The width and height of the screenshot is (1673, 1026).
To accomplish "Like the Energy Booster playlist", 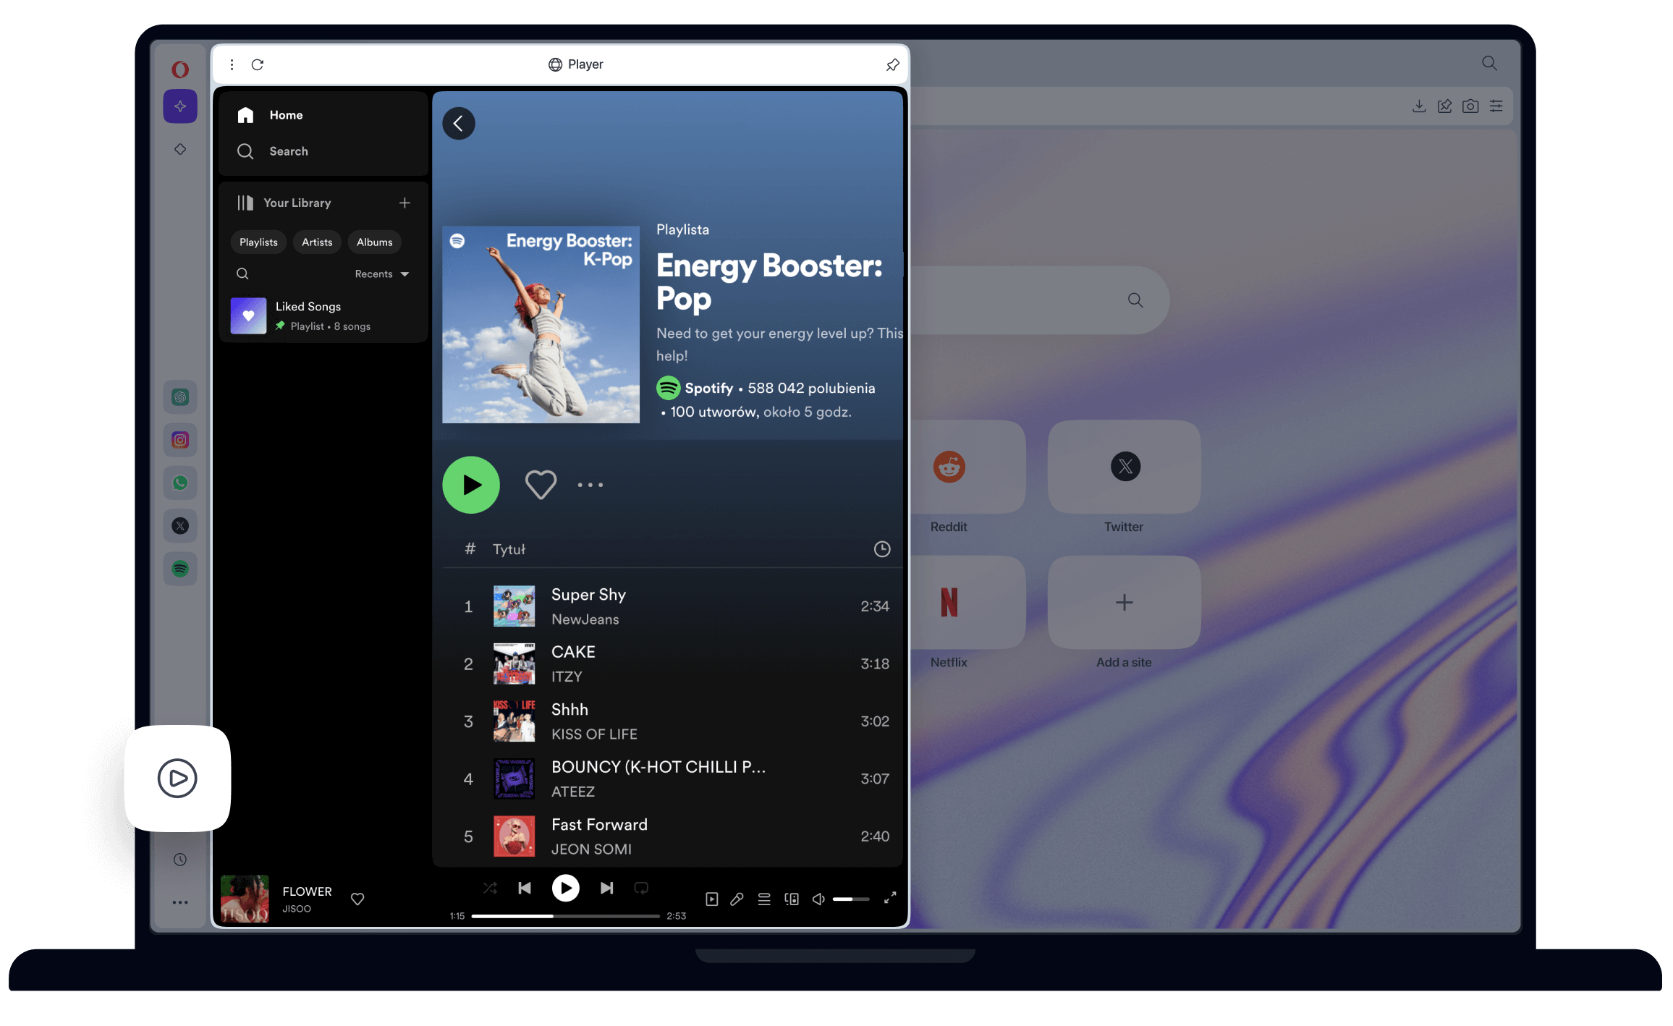I will pyautogui.click(x=541, y=485).
